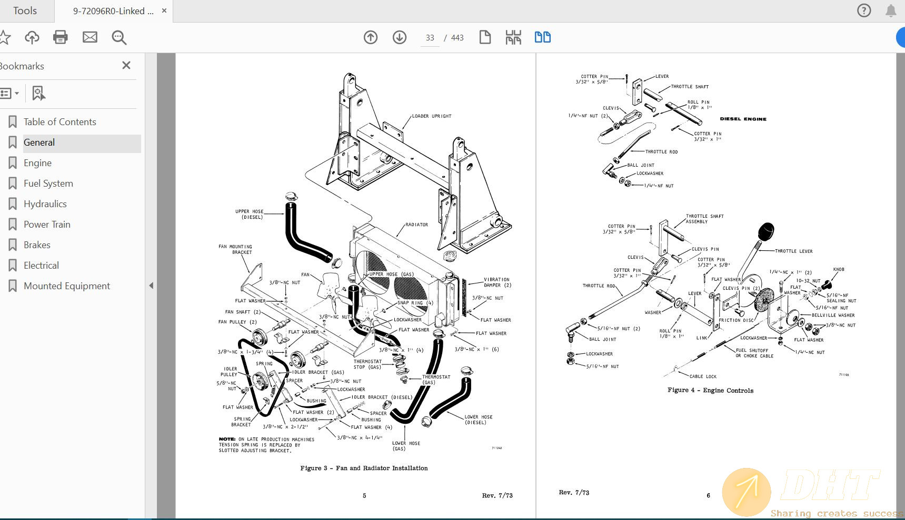Zoom out using the magnifier icon
Viewport: 905px width, 520px height.
(118, 37)
